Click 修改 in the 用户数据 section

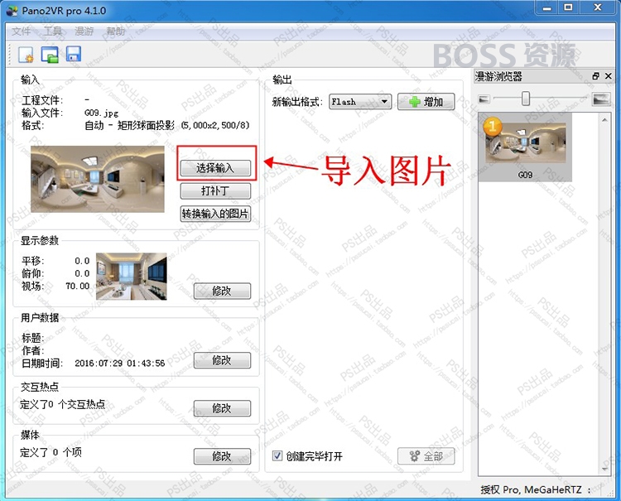pos(222,360)
